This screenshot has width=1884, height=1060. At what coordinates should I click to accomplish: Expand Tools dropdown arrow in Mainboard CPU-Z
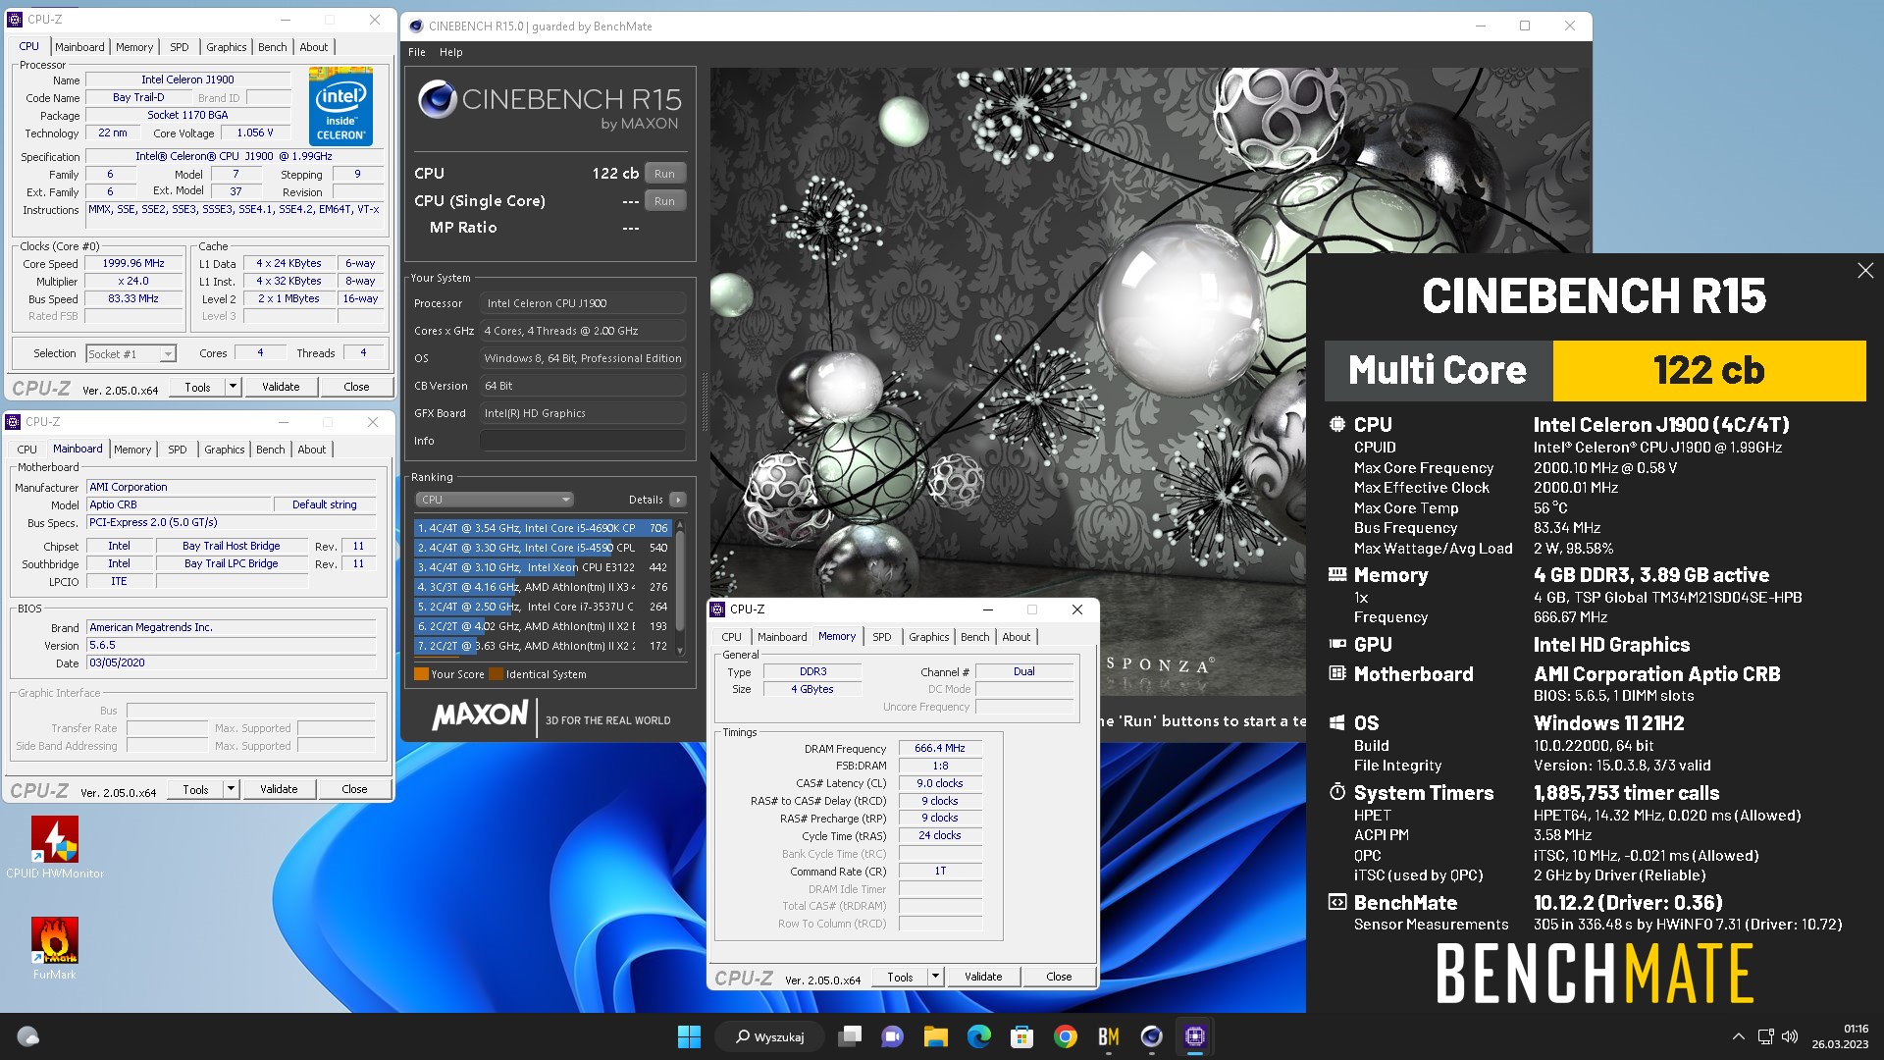tap(231, 789)
